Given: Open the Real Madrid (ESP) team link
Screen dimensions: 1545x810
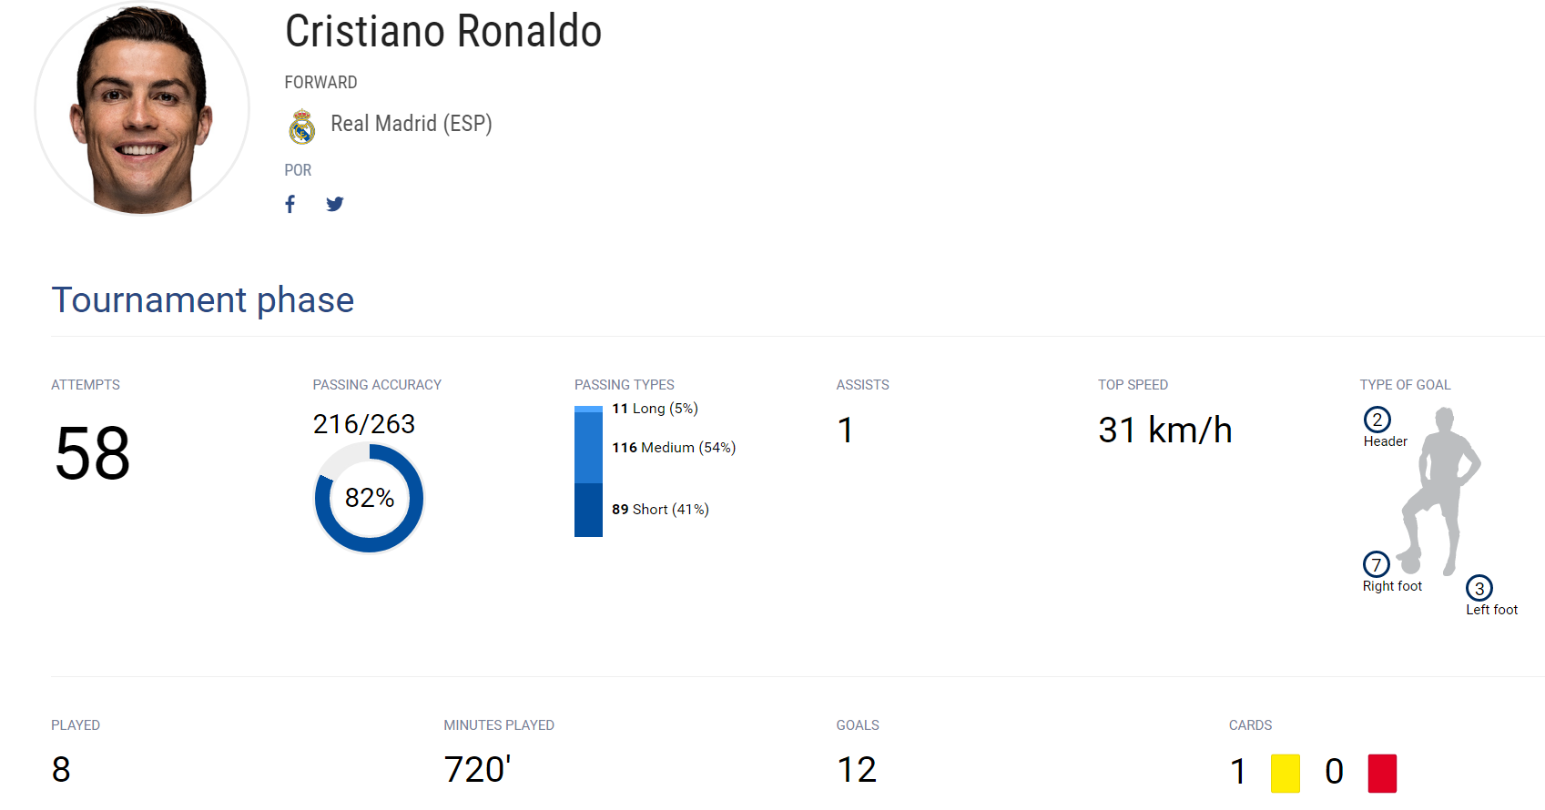Looking at the screenshot, I should 411,124.
